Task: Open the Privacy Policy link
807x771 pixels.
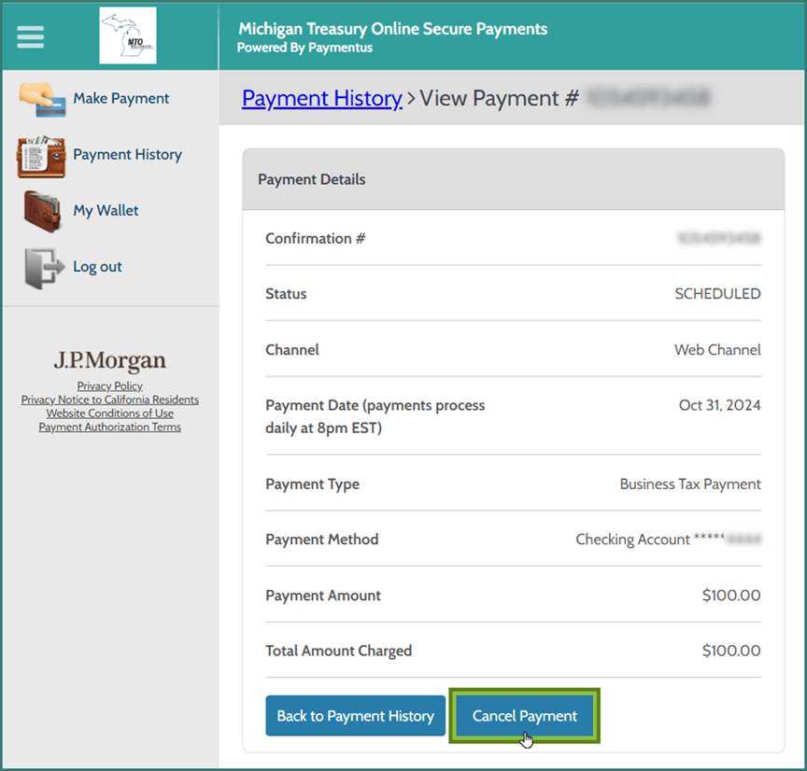Action: click(x=109, y=385)
